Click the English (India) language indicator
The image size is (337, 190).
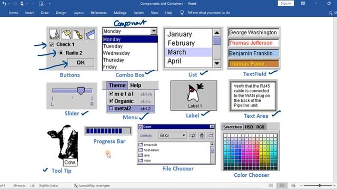[x=48, y=185]
